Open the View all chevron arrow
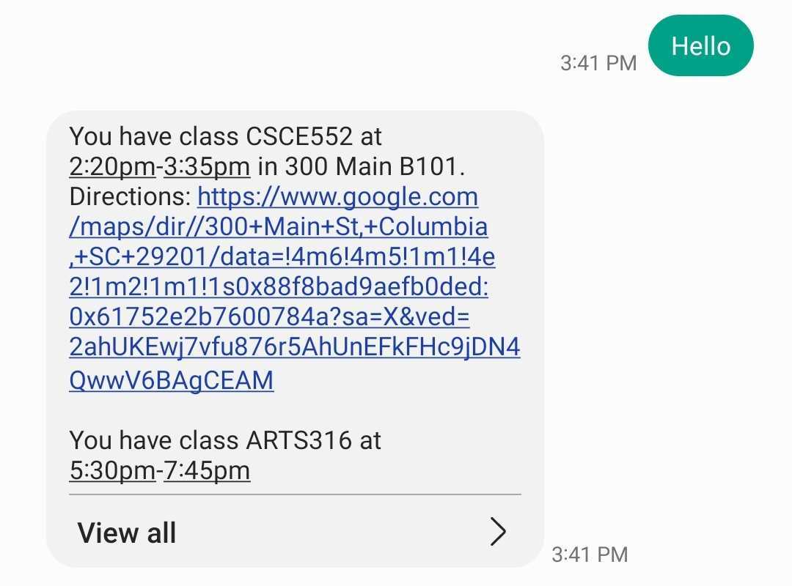Image resolution: width=792 pixels, height=586 pixels. tap(498, 532)
